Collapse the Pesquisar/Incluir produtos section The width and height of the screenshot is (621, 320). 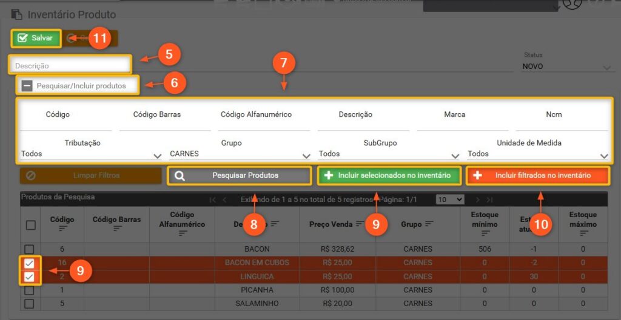[x=27, y=86]
